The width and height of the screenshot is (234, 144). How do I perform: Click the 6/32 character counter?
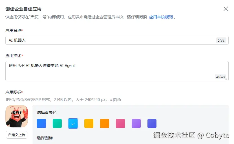pyautogui.click(x=221, y=40)
